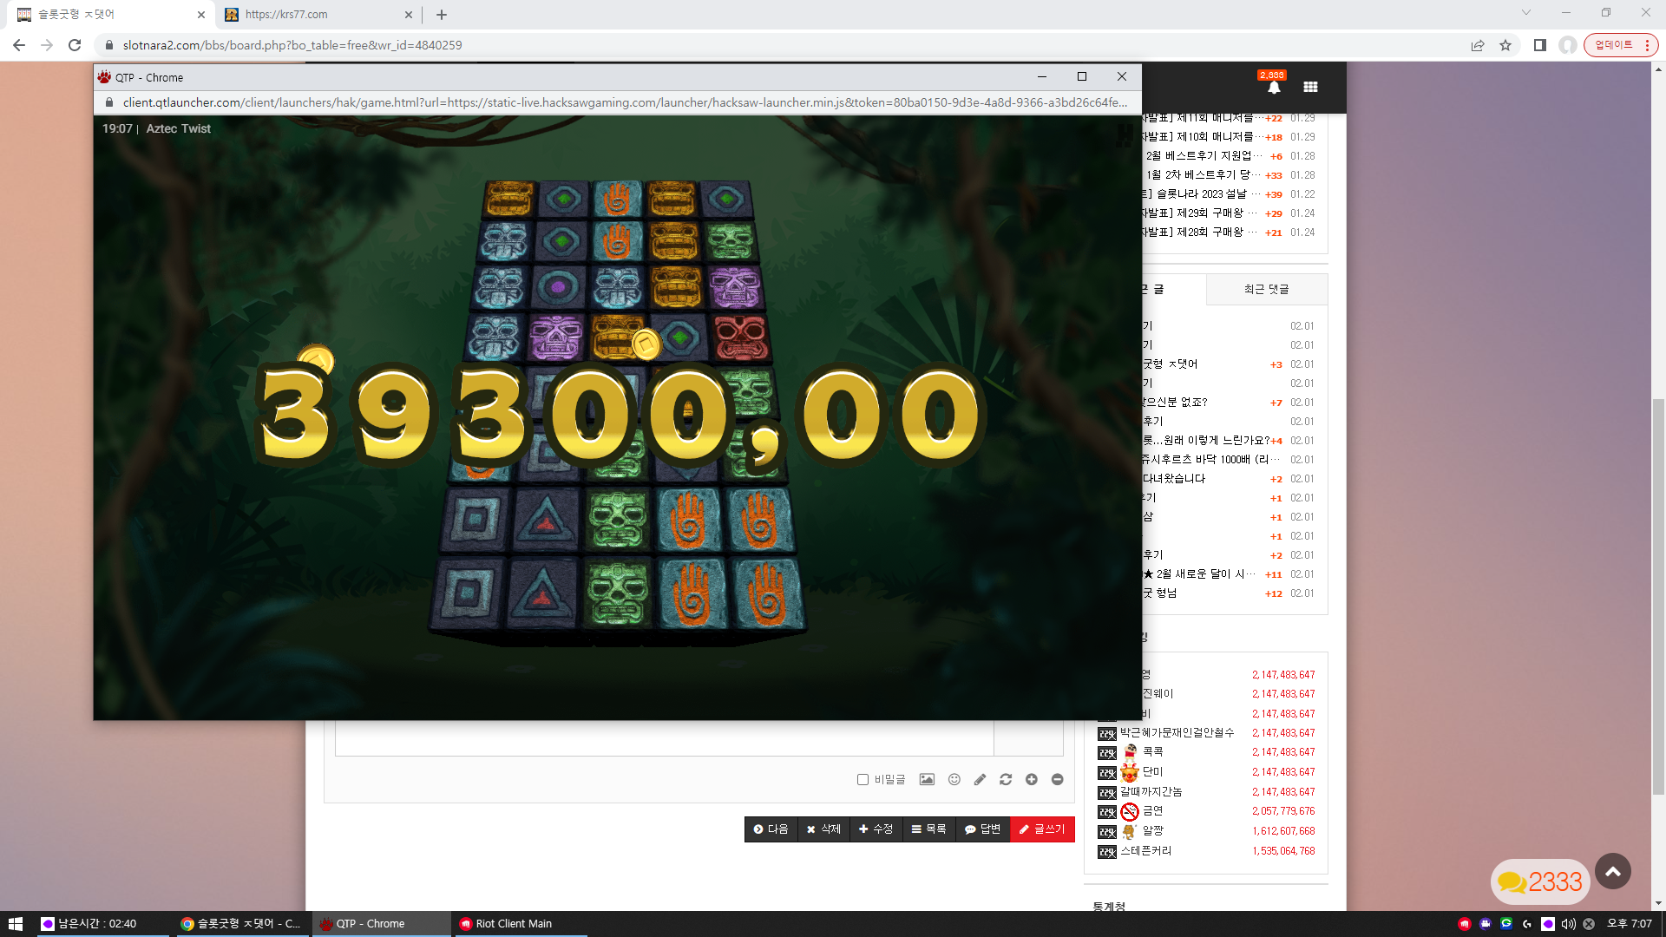Click the 콕콕 ranking name

(1152, 752)
